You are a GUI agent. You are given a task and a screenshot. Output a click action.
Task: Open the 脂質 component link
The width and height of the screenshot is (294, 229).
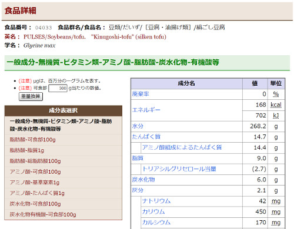pos(138,158)
